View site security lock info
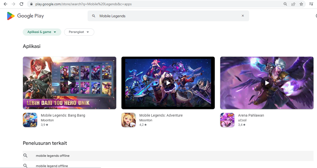 click(x=31, y=4)
